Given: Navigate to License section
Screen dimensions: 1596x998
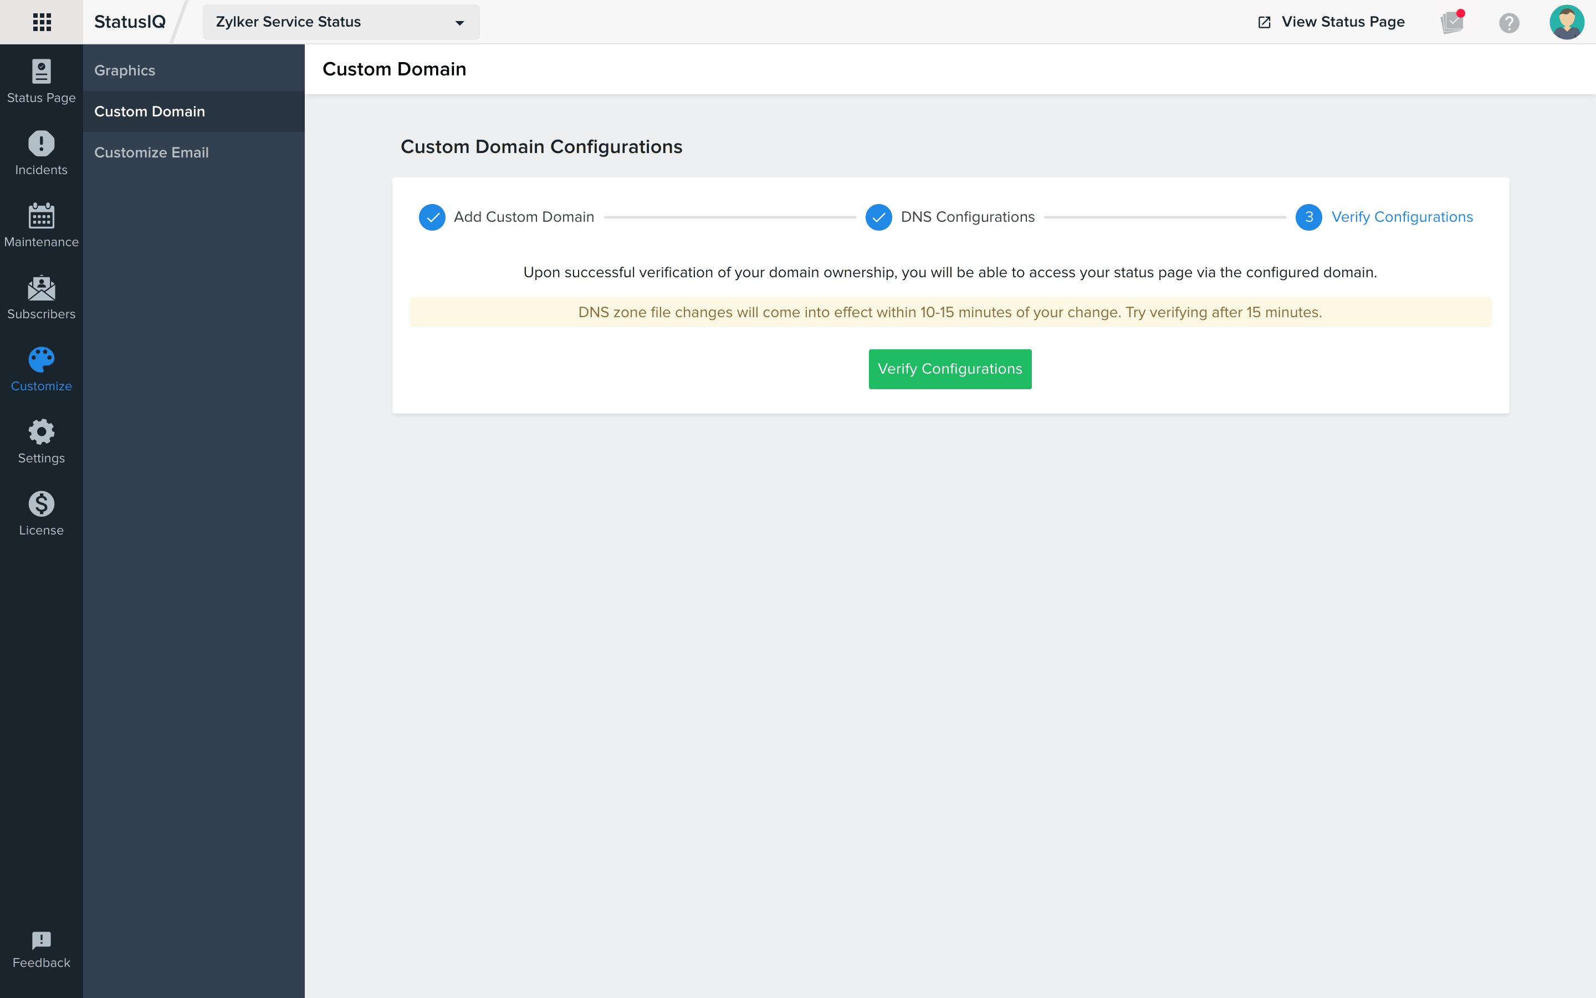Looking at the screenshot, I should pos(42,514).
